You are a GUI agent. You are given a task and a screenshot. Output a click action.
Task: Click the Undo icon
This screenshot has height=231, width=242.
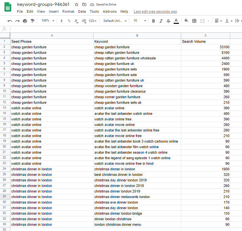click(x=10, y=21)
